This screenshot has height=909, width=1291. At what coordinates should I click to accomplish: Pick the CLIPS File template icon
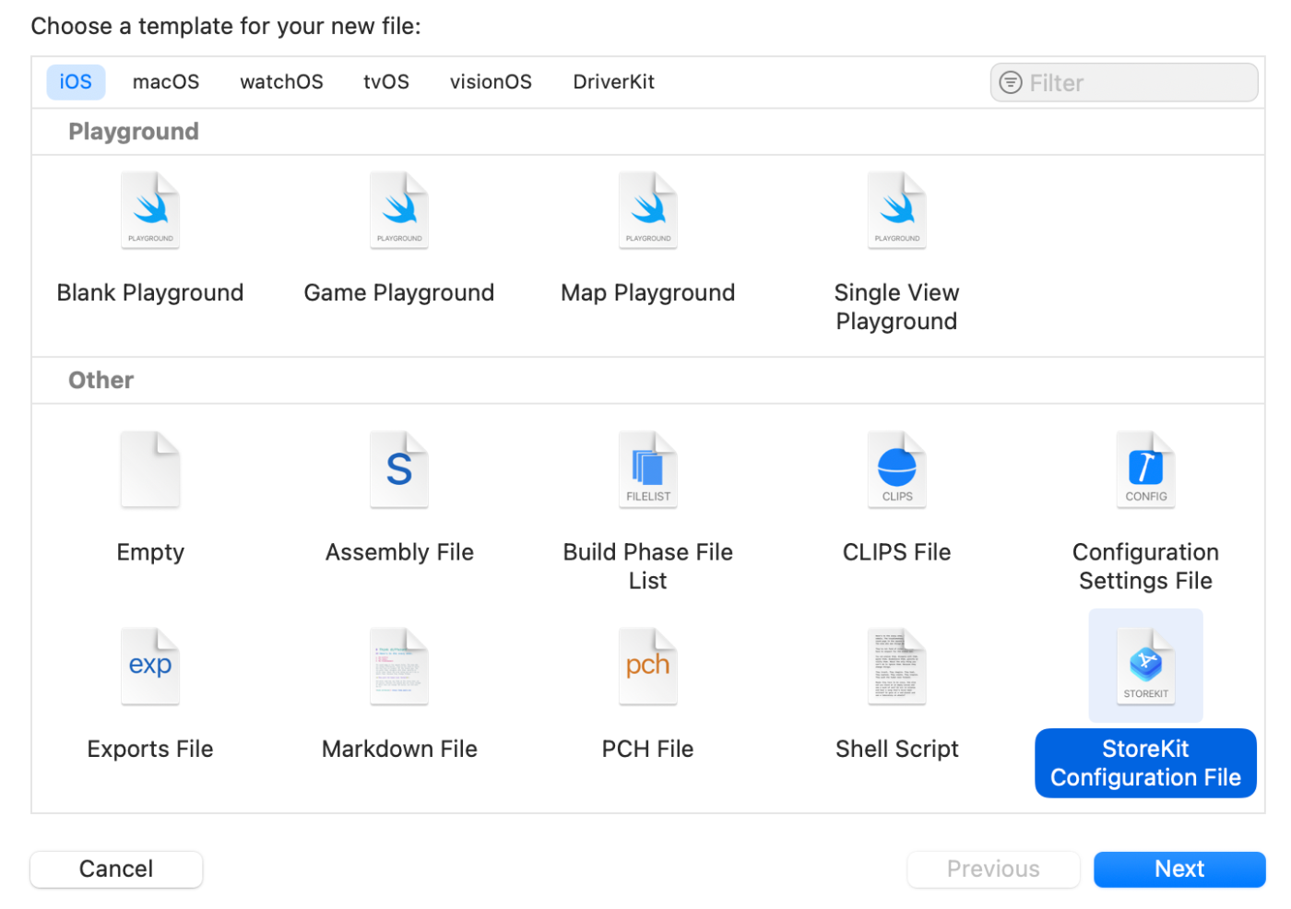pyautogui.click(x=897, y=469)
